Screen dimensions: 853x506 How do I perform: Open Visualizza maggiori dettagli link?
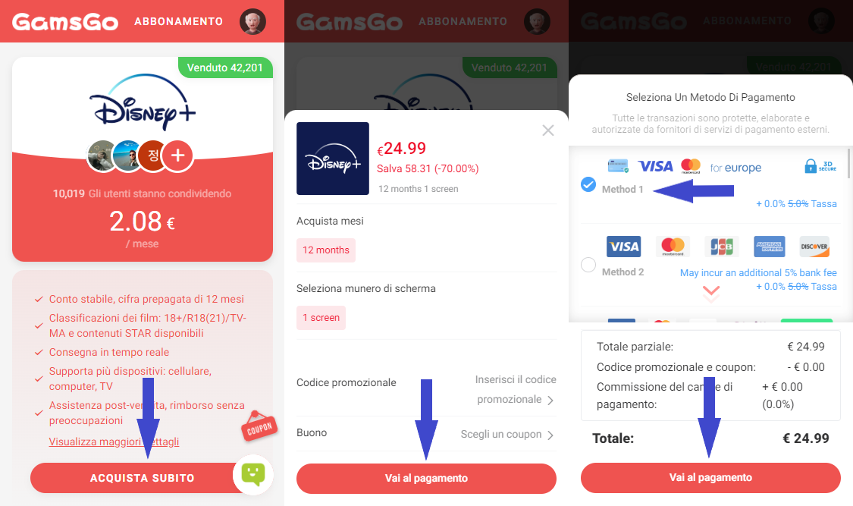click(114, 442)
